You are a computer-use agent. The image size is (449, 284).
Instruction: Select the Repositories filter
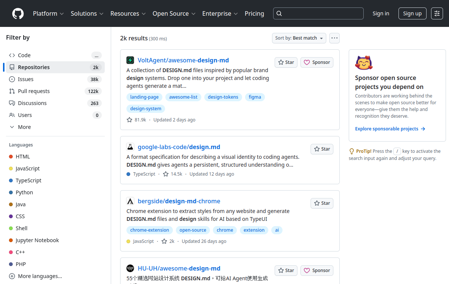pyautogui.click(x=55, y=67)
